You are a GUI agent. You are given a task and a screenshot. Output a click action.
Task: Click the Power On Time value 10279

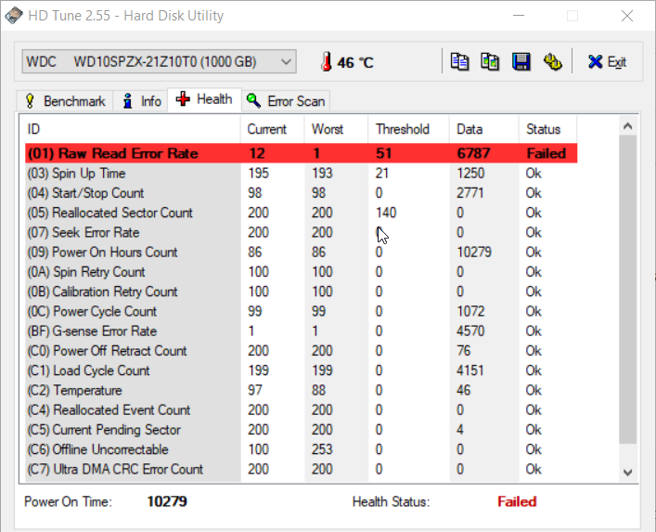click(x=167, y=501)
